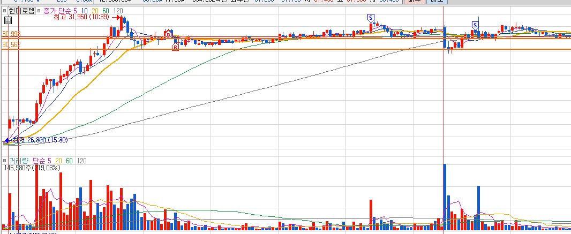Click the second blue S sell marker
571x234 pixels.
click(x=475, y=25)
